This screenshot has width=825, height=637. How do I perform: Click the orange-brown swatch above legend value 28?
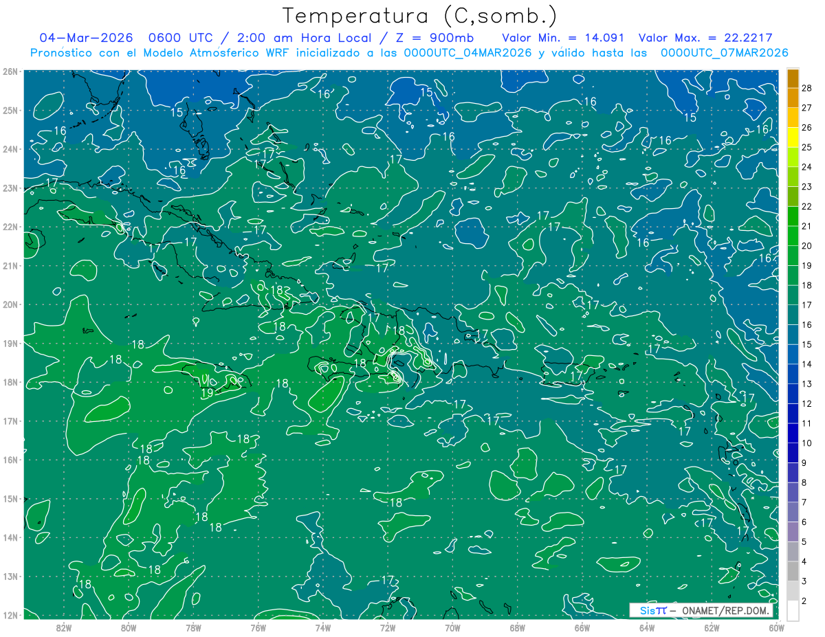point(793,79)
